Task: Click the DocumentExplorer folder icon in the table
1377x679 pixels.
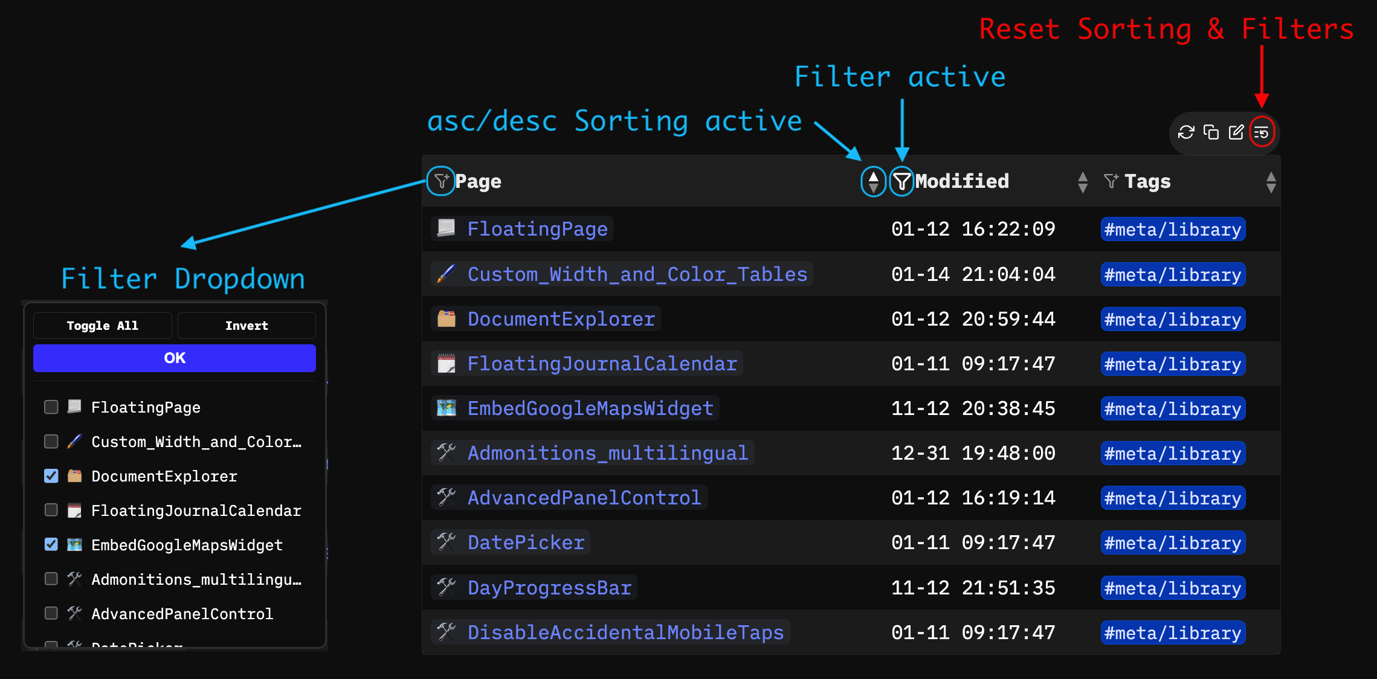Action: tap(447, 318)
